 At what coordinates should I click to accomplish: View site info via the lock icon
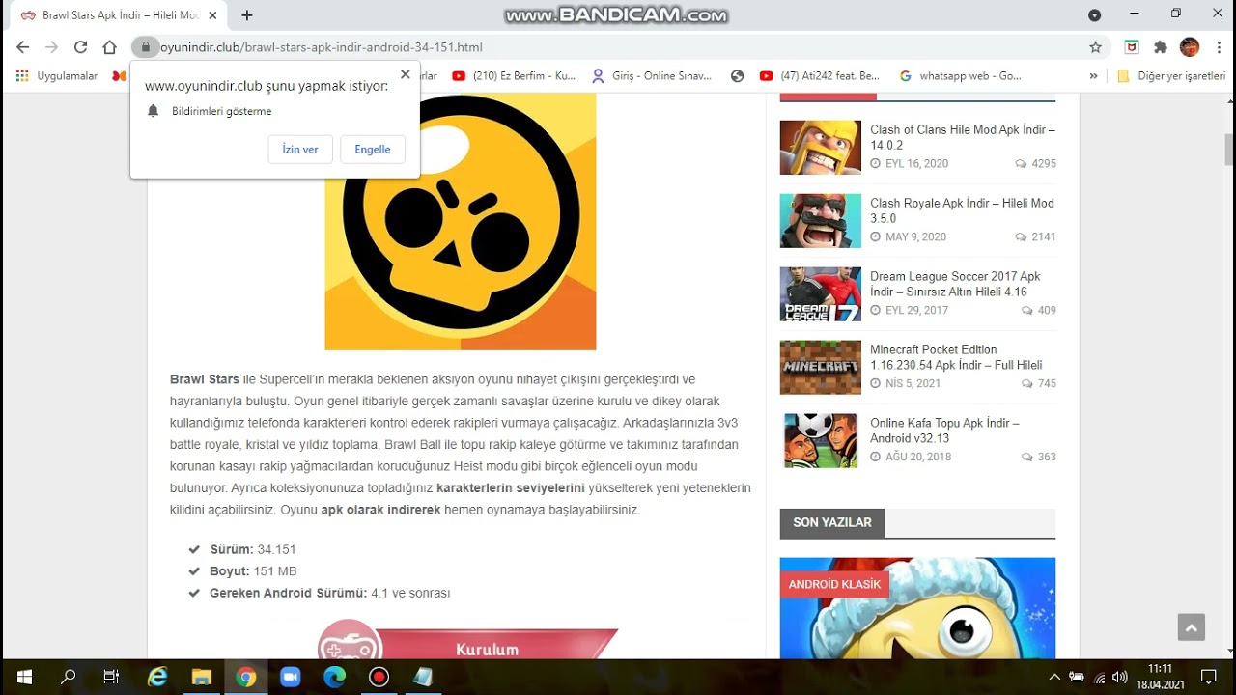(x=145, y=47)
